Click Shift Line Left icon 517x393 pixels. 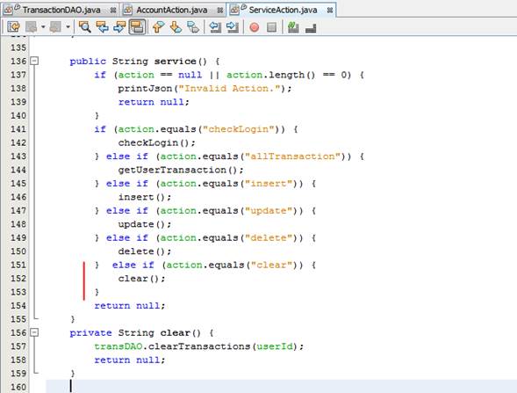pyautogui.click(x=215, y=27)
